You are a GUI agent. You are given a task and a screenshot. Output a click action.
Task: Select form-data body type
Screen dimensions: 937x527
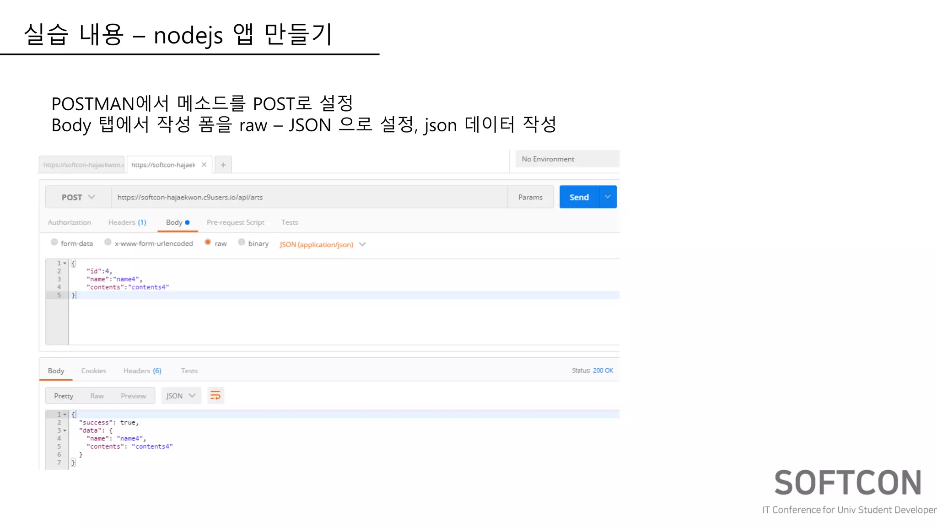(x=54, y=242)
